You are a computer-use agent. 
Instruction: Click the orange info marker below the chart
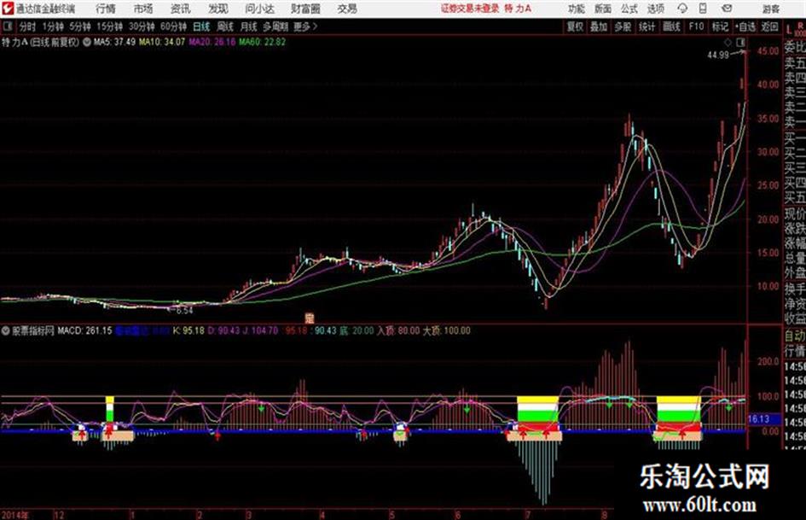(310, 318)
